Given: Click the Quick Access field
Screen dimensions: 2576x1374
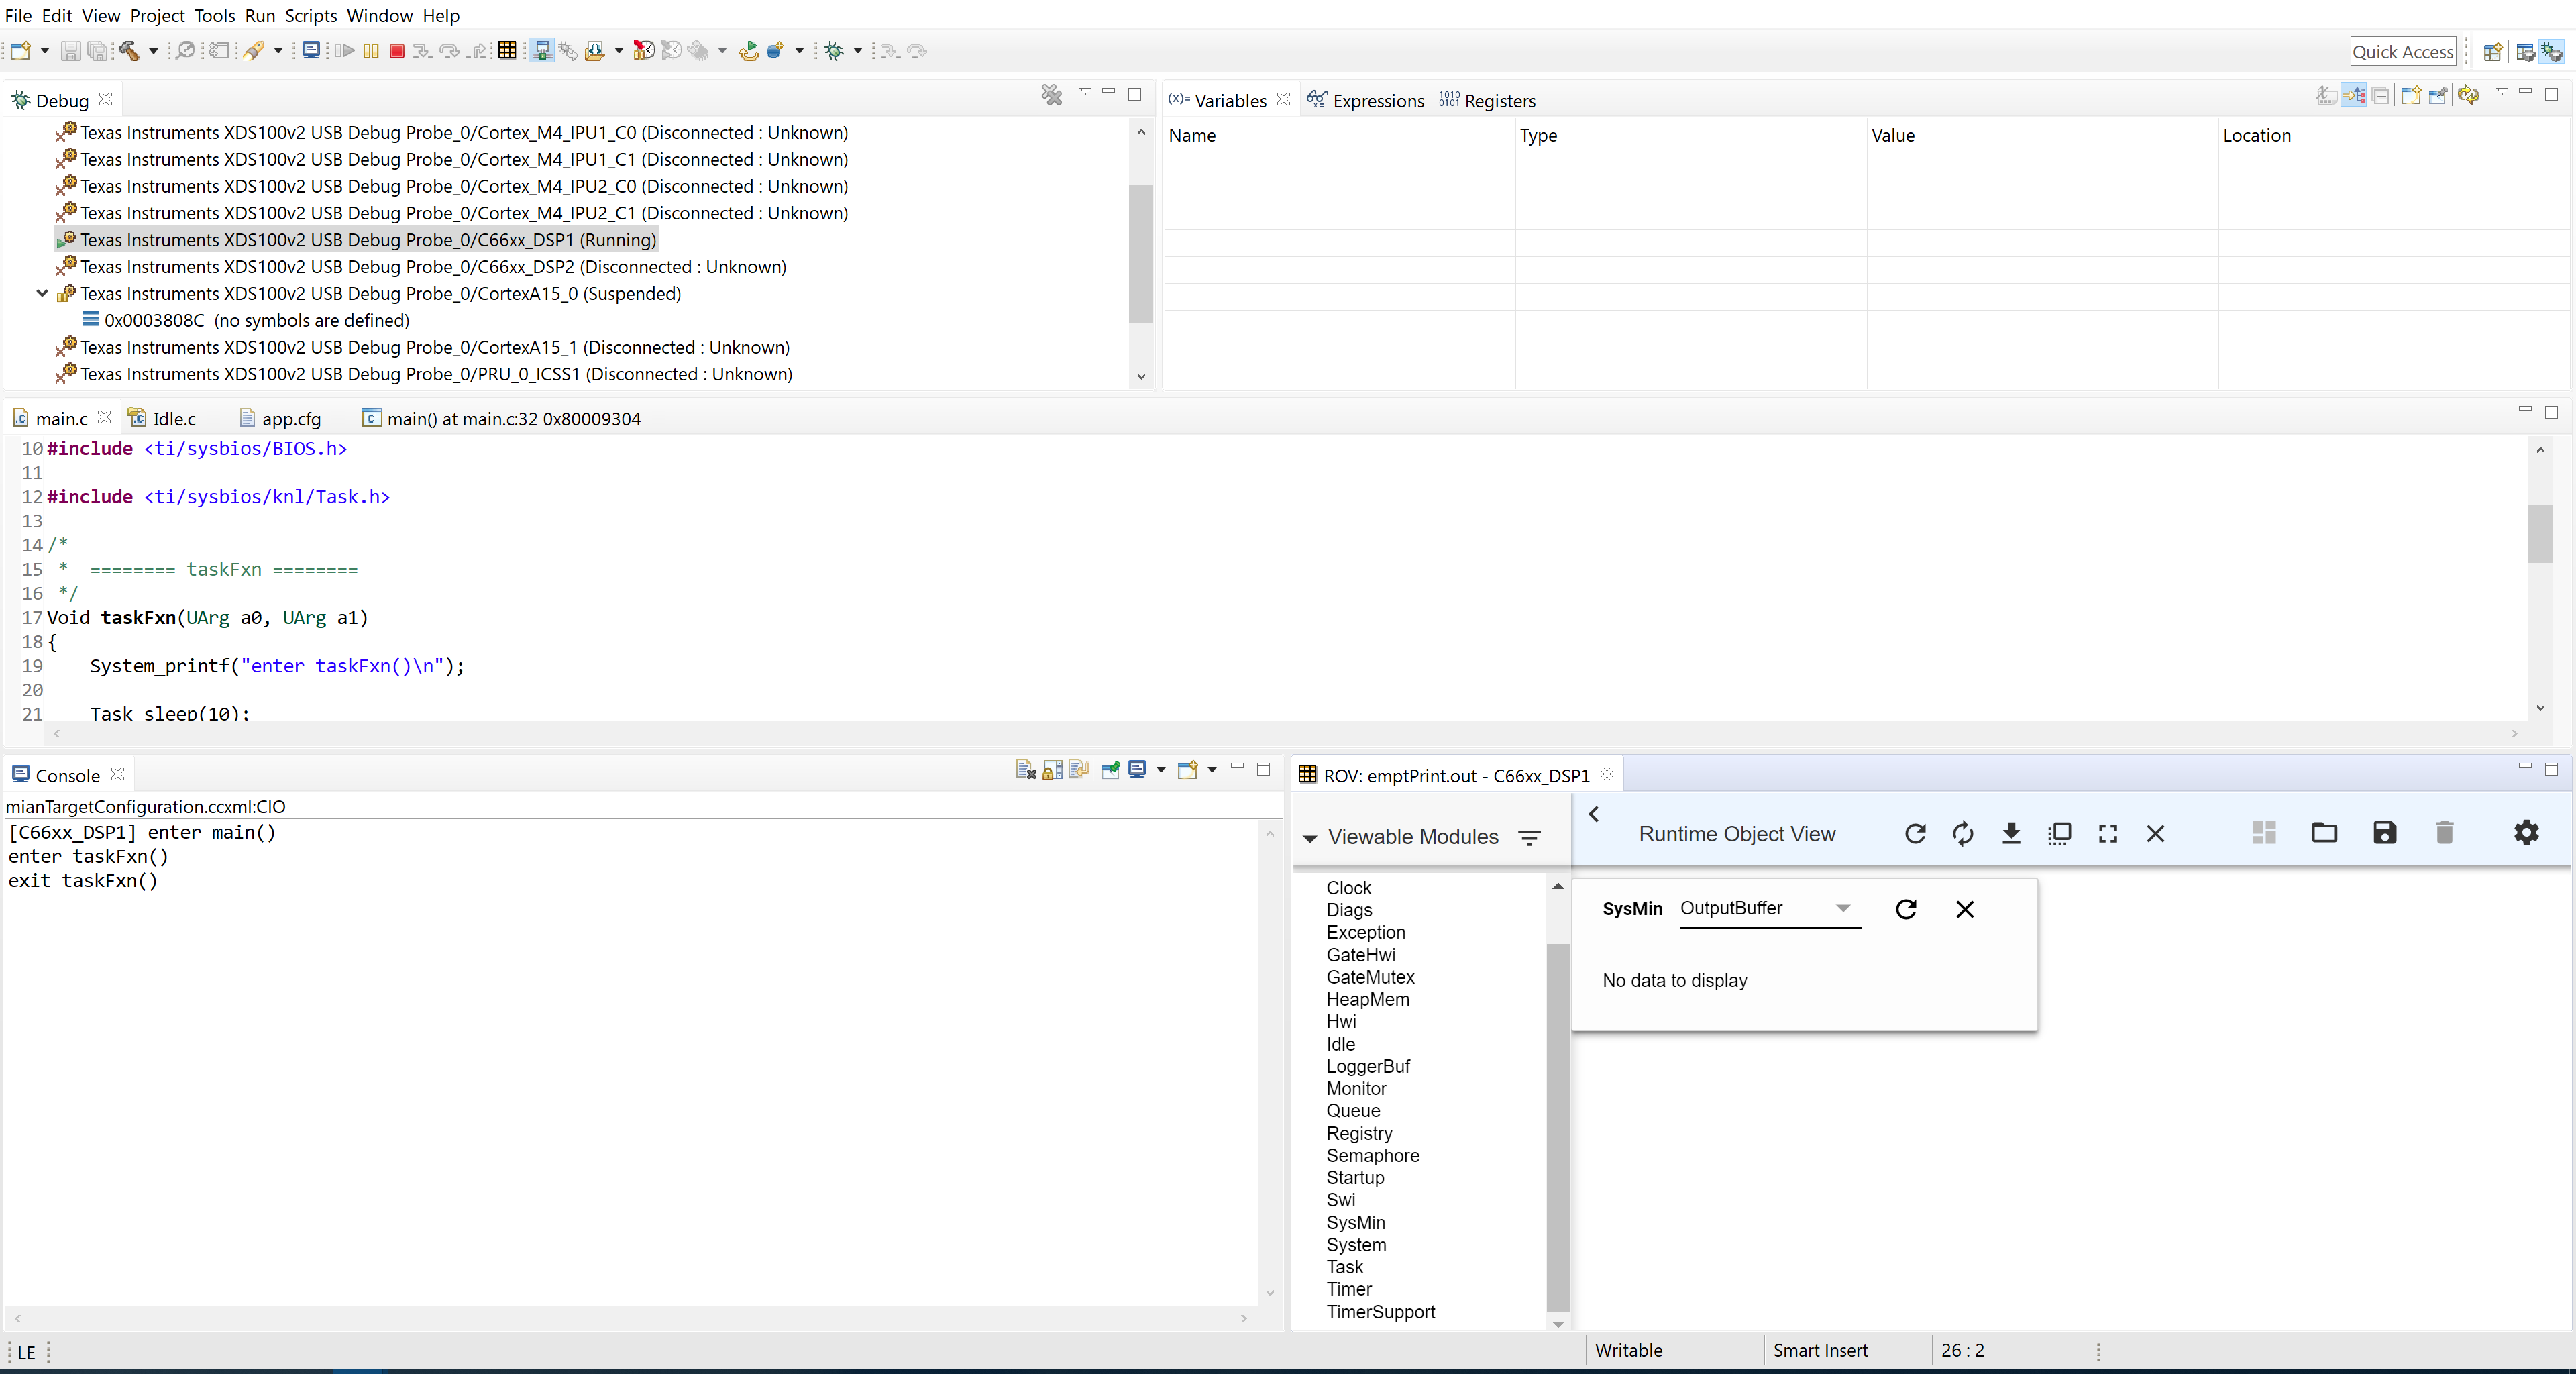Looking at the screenshot, I should (x=2402, y=52).
